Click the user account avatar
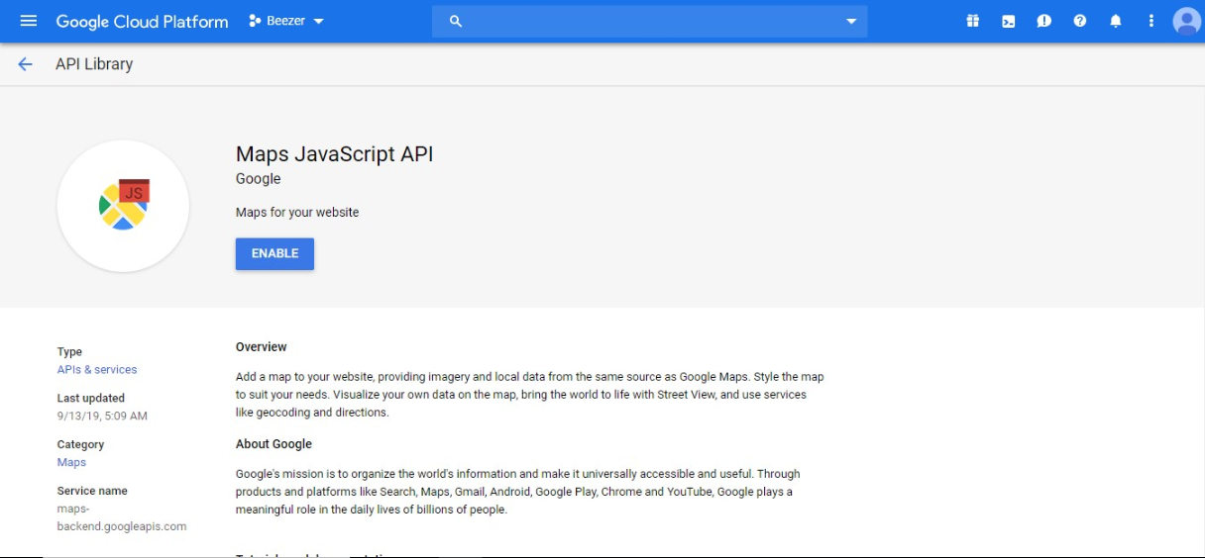The image size is (1206, 558). 1186,21
